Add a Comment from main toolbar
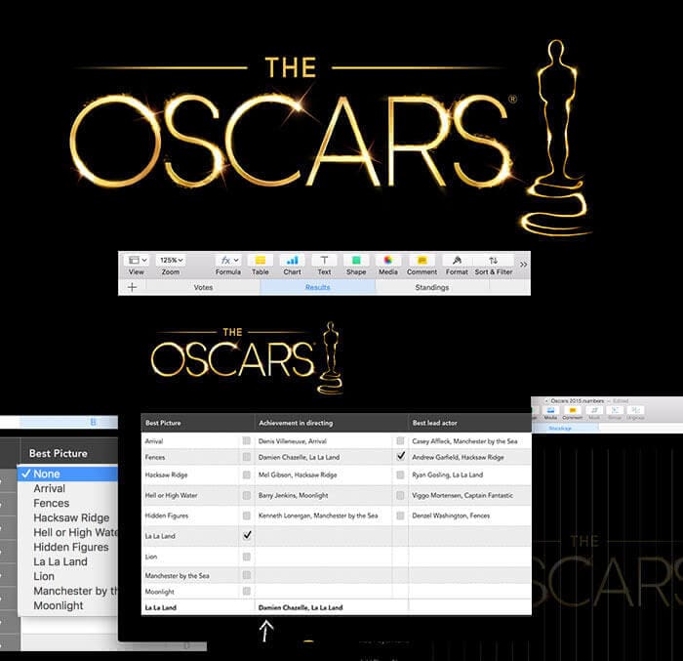 point(422,261)
